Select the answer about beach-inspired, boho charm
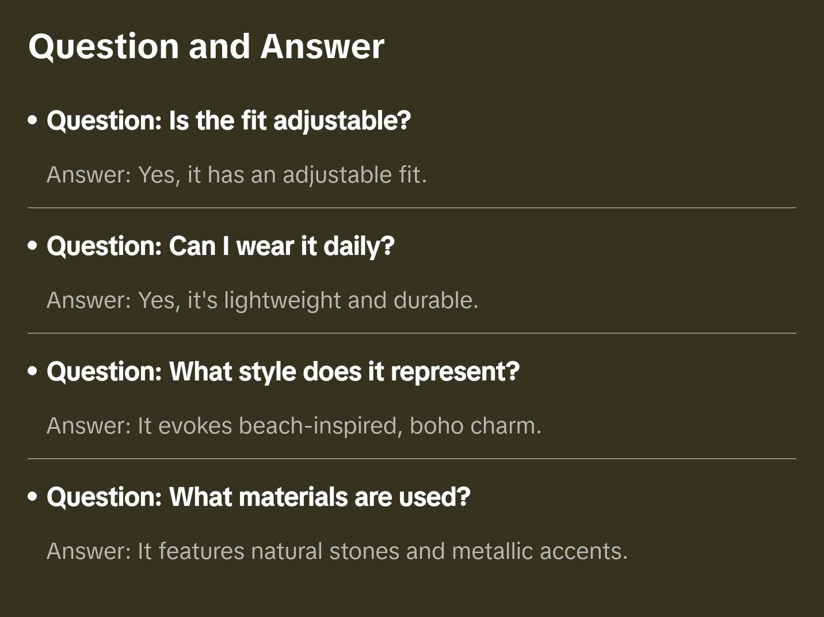824x617 pixels. [x=294, y=426]
